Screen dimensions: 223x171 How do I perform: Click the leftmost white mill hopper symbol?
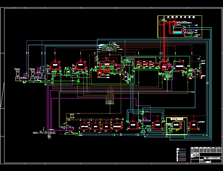pos(17,75)
